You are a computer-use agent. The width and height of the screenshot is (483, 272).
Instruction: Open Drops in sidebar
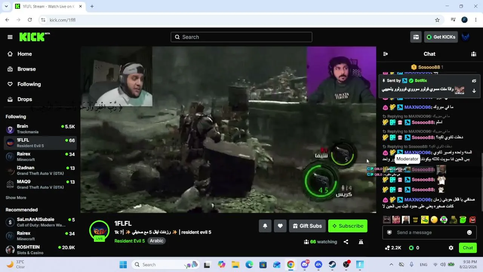tap(20, 99)
